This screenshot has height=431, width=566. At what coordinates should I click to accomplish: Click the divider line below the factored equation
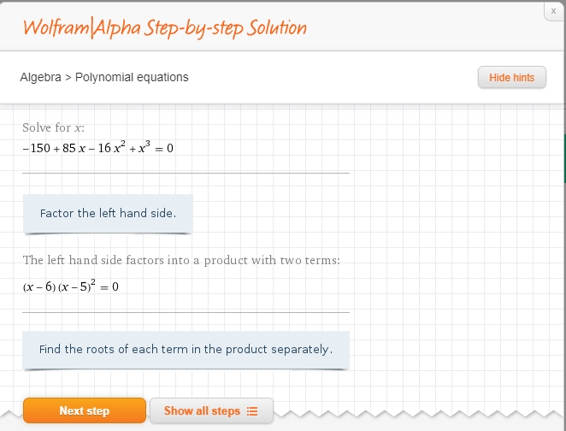pyautogui.click(x=186, y=313)
